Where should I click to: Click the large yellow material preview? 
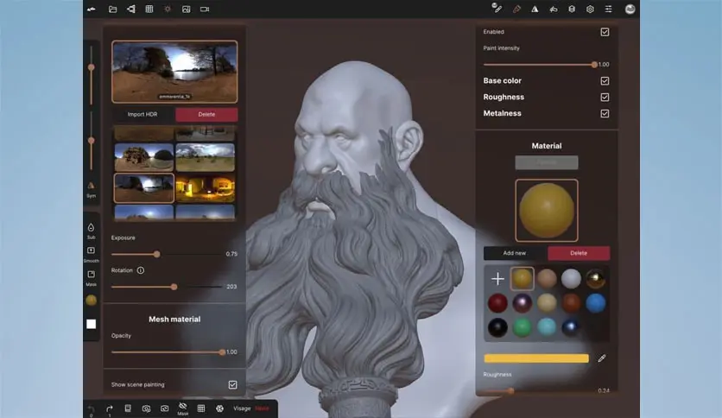tap(547, 211)
